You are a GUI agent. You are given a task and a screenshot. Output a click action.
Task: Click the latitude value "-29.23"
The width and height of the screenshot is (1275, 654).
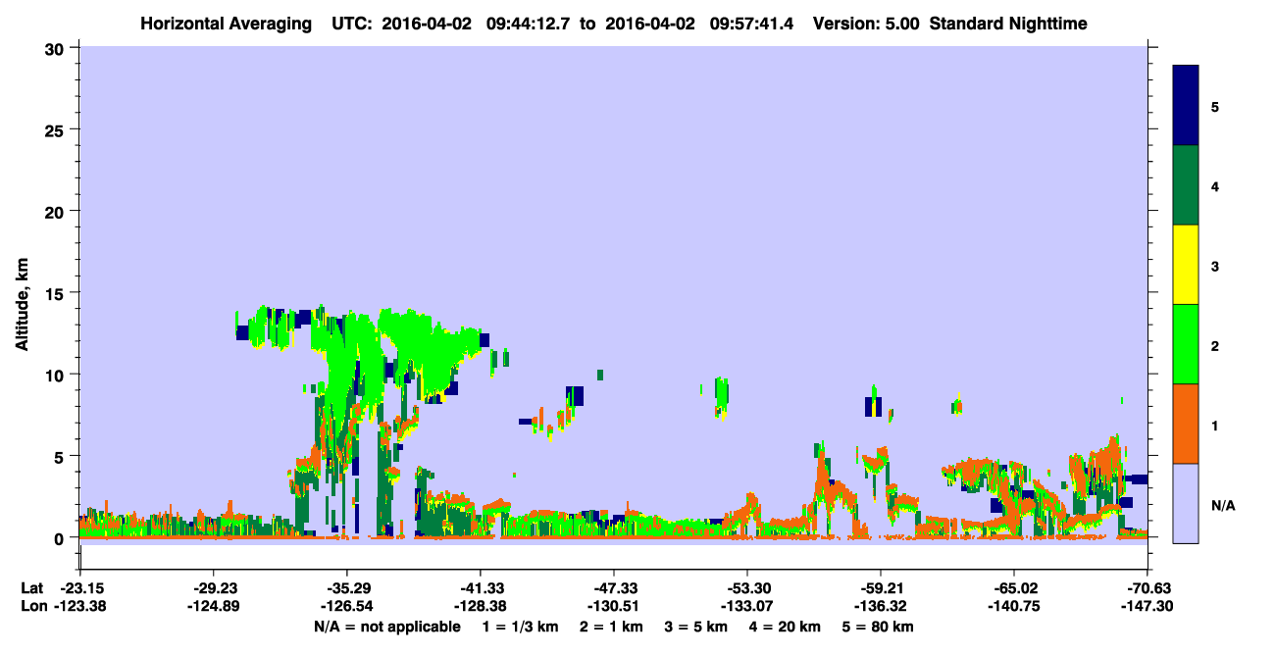[213, 588]
